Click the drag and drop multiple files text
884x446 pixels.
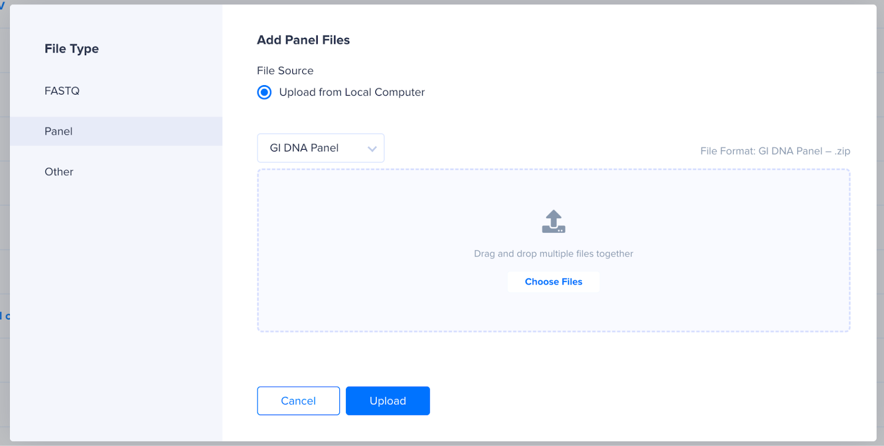point(554,254)
